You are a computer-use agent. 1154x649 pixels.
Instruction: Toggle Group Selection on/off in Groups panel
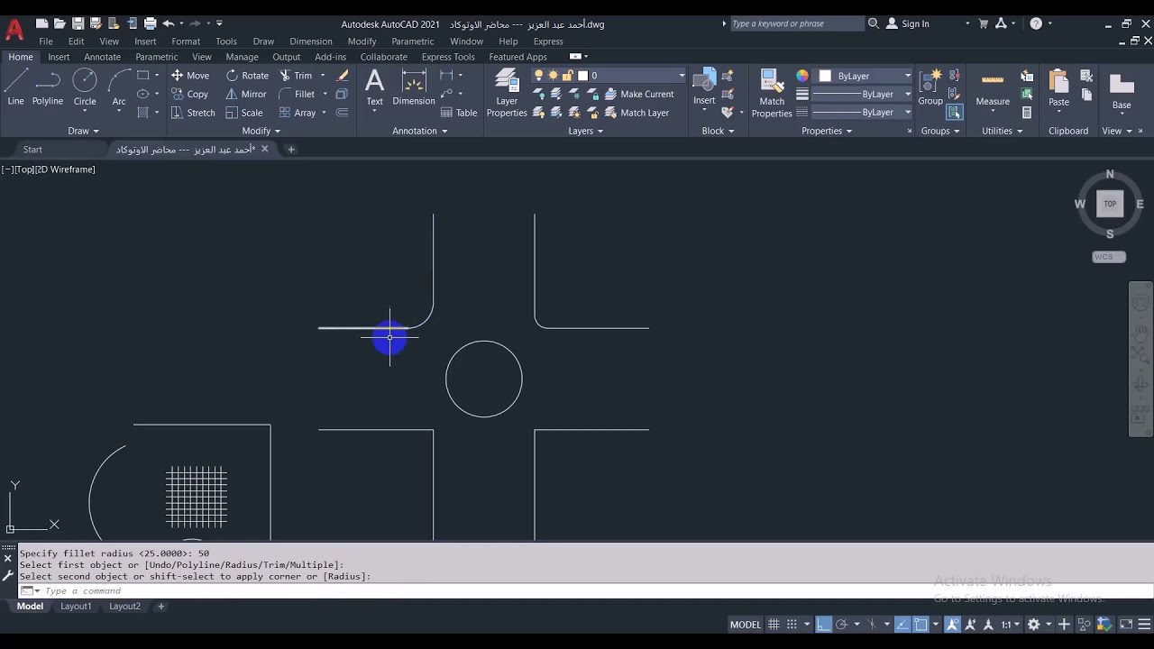coord(955,113)
